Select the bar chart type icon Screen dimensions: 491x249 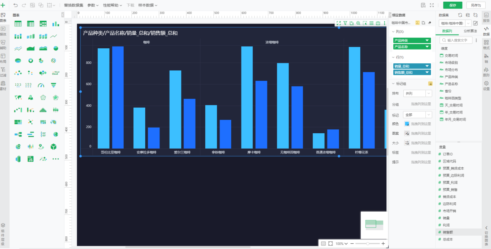coord(55,24)
